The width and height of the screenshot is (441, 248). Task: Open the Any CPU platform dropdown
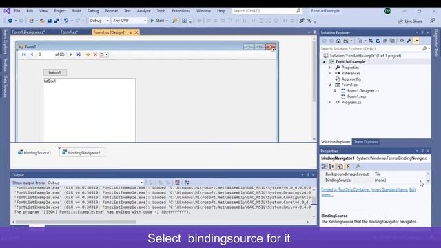(130, 21)
